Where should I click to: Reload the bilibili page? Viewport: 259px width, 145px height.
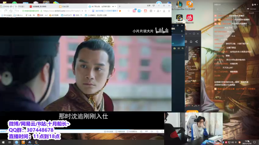point(6,11)
